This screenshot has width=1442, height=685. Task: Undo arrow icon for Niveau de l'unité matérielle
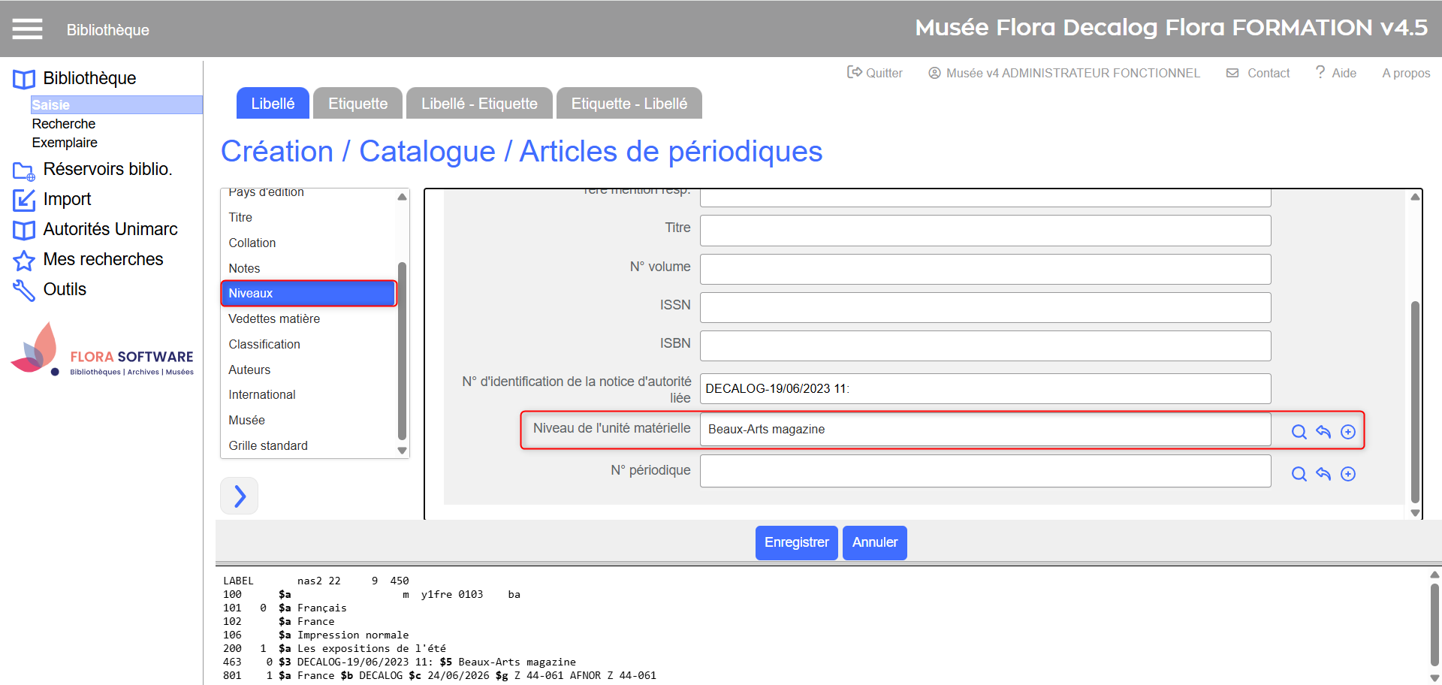1323,432
